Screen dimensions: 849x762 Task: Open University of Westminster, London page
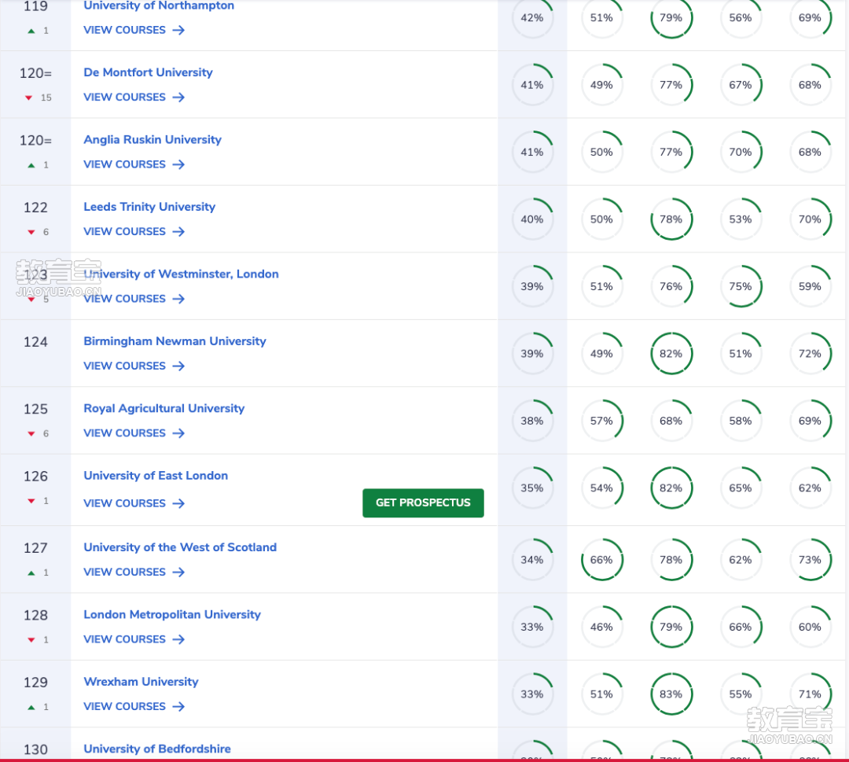pos(181,274)
